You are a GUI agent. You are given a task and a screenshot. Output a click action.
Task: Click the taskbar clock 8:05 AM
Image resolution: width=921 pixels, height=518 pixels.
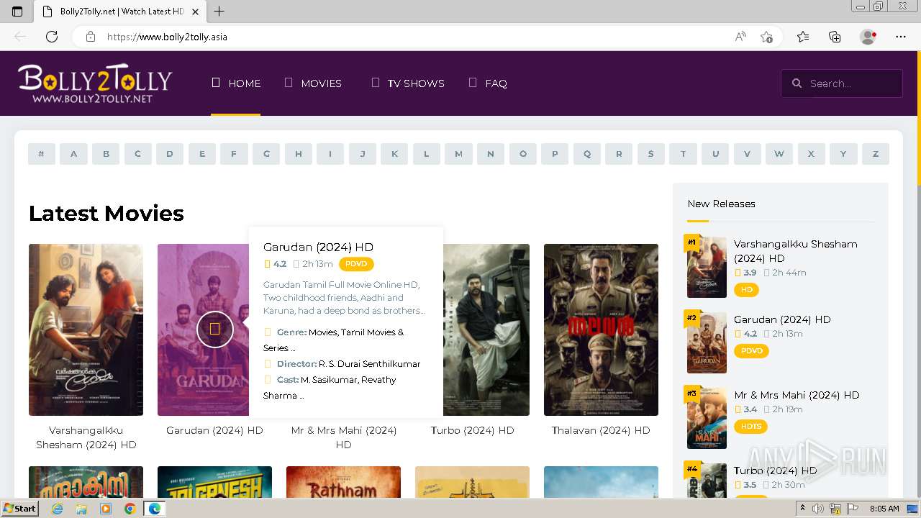click(884, 509)
